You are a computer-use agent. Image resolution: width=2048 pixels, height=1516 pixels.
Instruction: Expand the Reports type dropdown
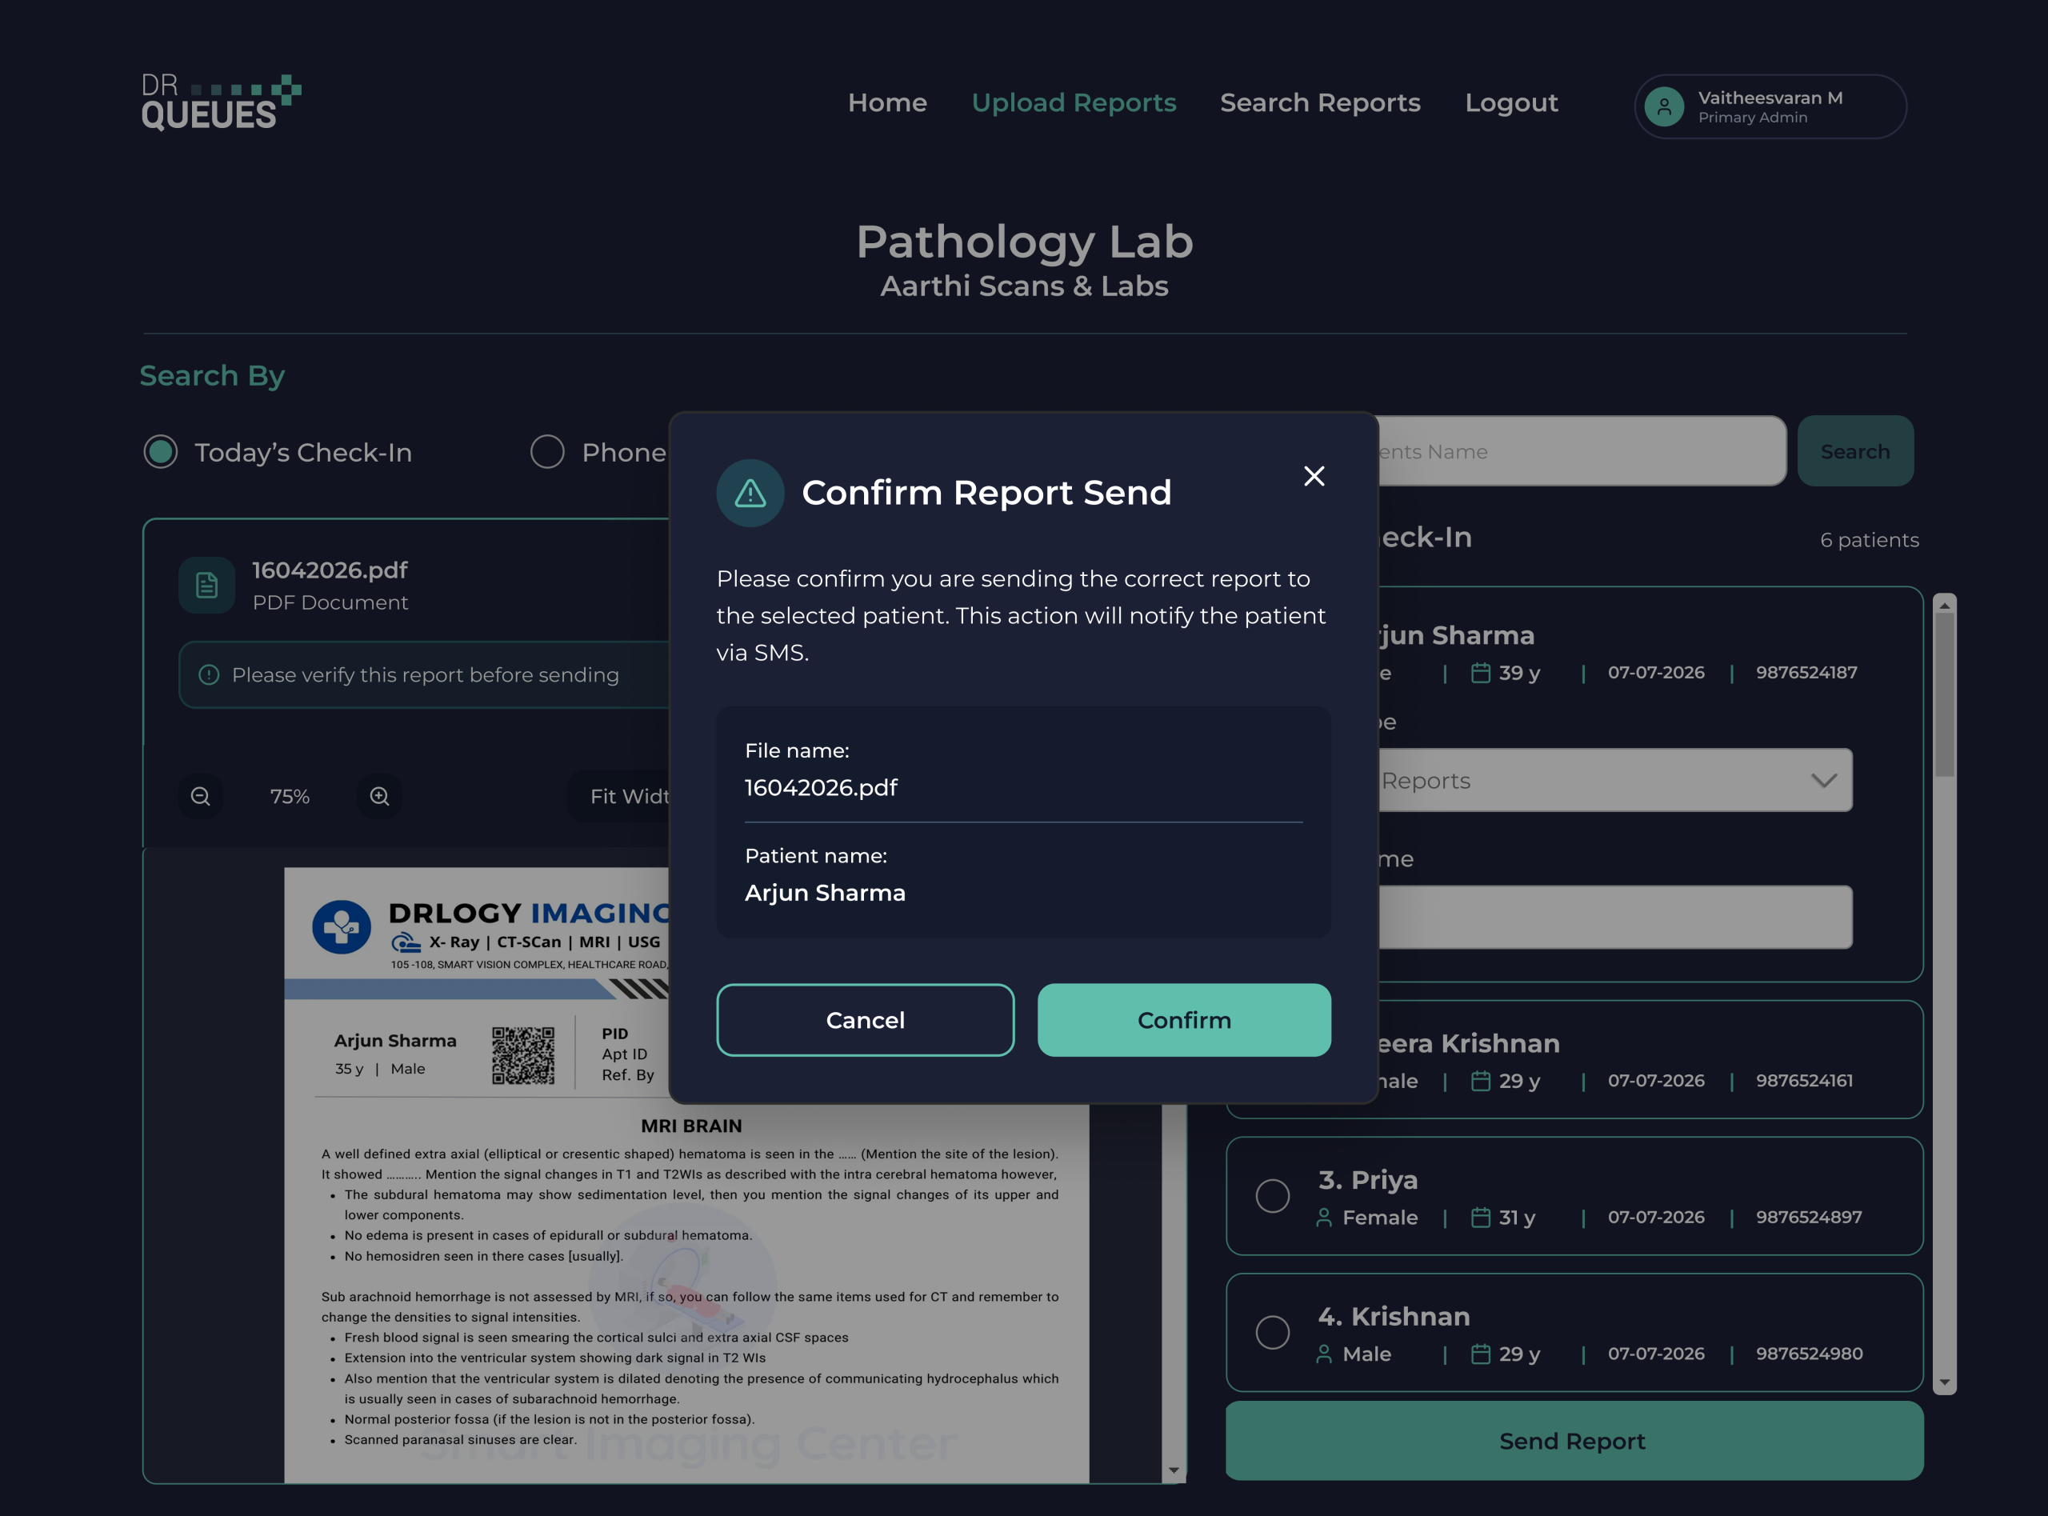[1615, 780]
